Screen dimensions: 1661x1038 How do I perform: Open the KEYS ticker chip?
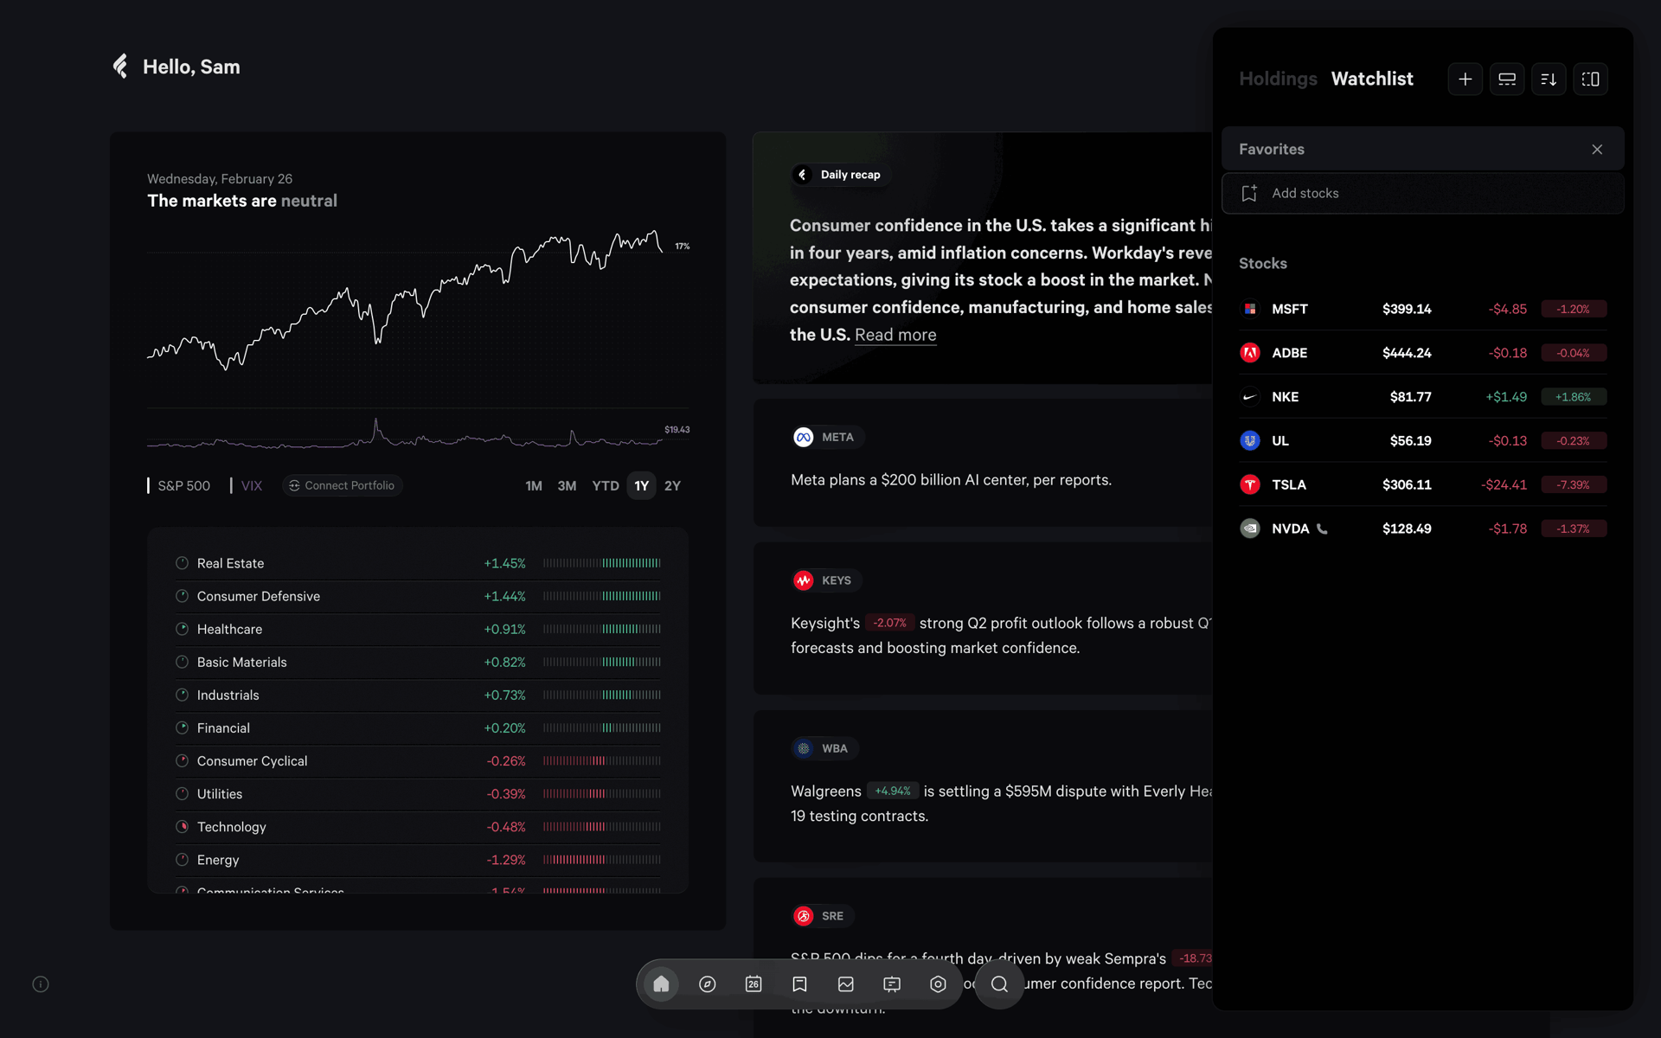(x=826, y=580)
